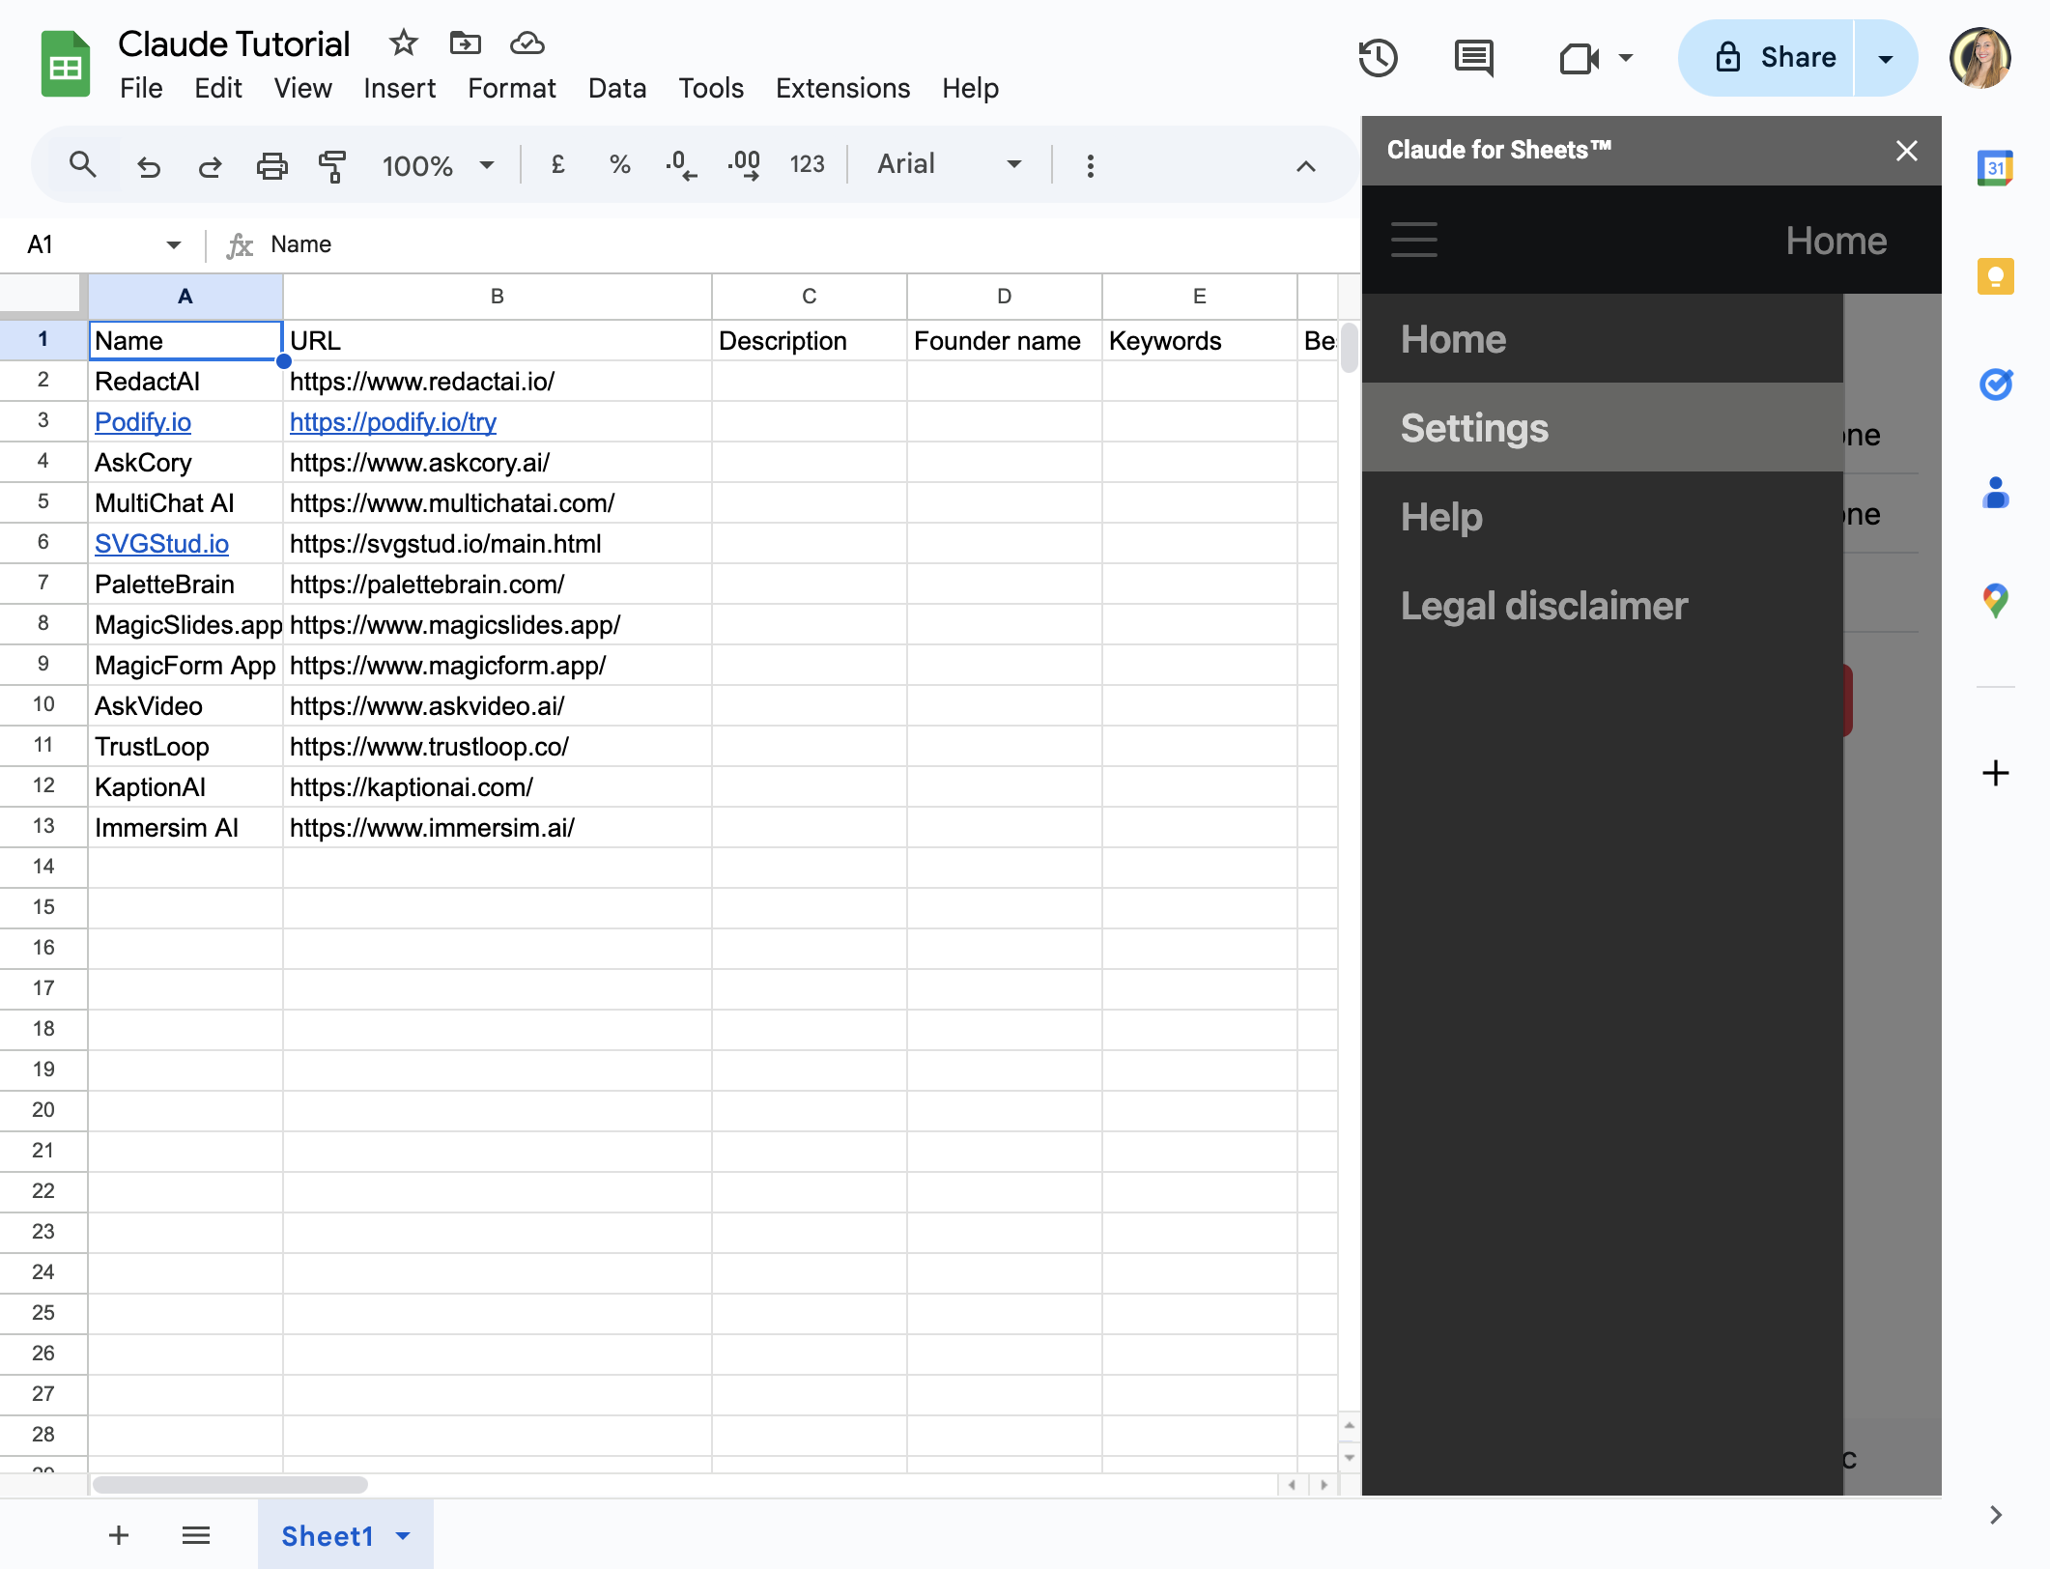Follow the https://podify.io/try link
Screen dimensions: 2050x1569
coord(393,422)
